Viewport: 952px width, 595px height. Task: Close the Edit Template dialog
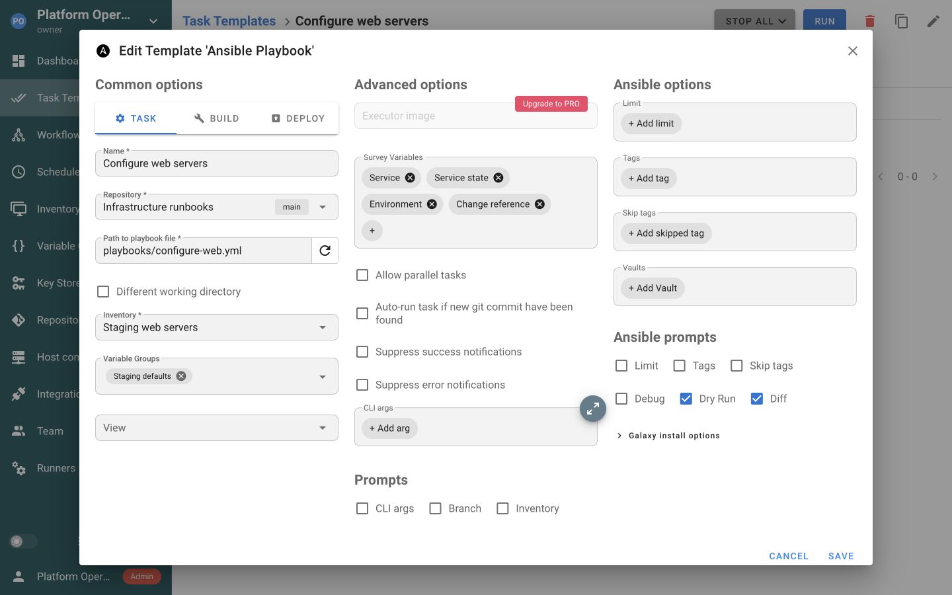pyautogui.click(x=853, y=51)
